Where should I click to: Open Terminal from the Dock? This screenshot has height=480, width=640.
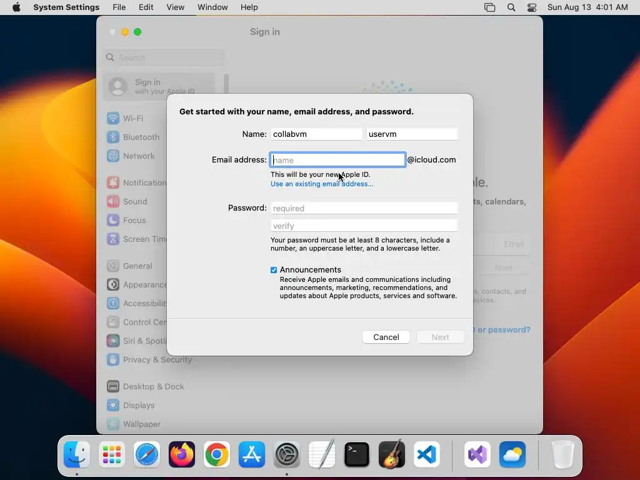(x=357, y=454)
